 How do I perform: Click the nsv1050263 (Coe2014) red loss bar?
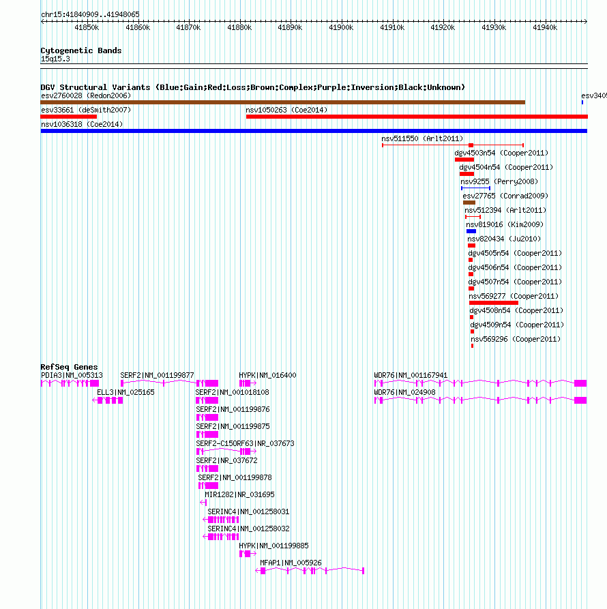(x=417, y=117)
